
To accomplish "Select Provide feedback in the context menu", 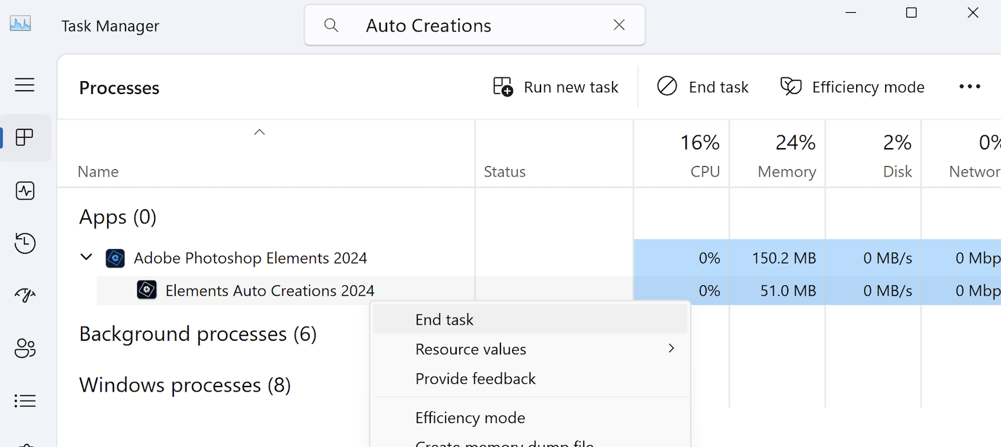I will (475, 379).
